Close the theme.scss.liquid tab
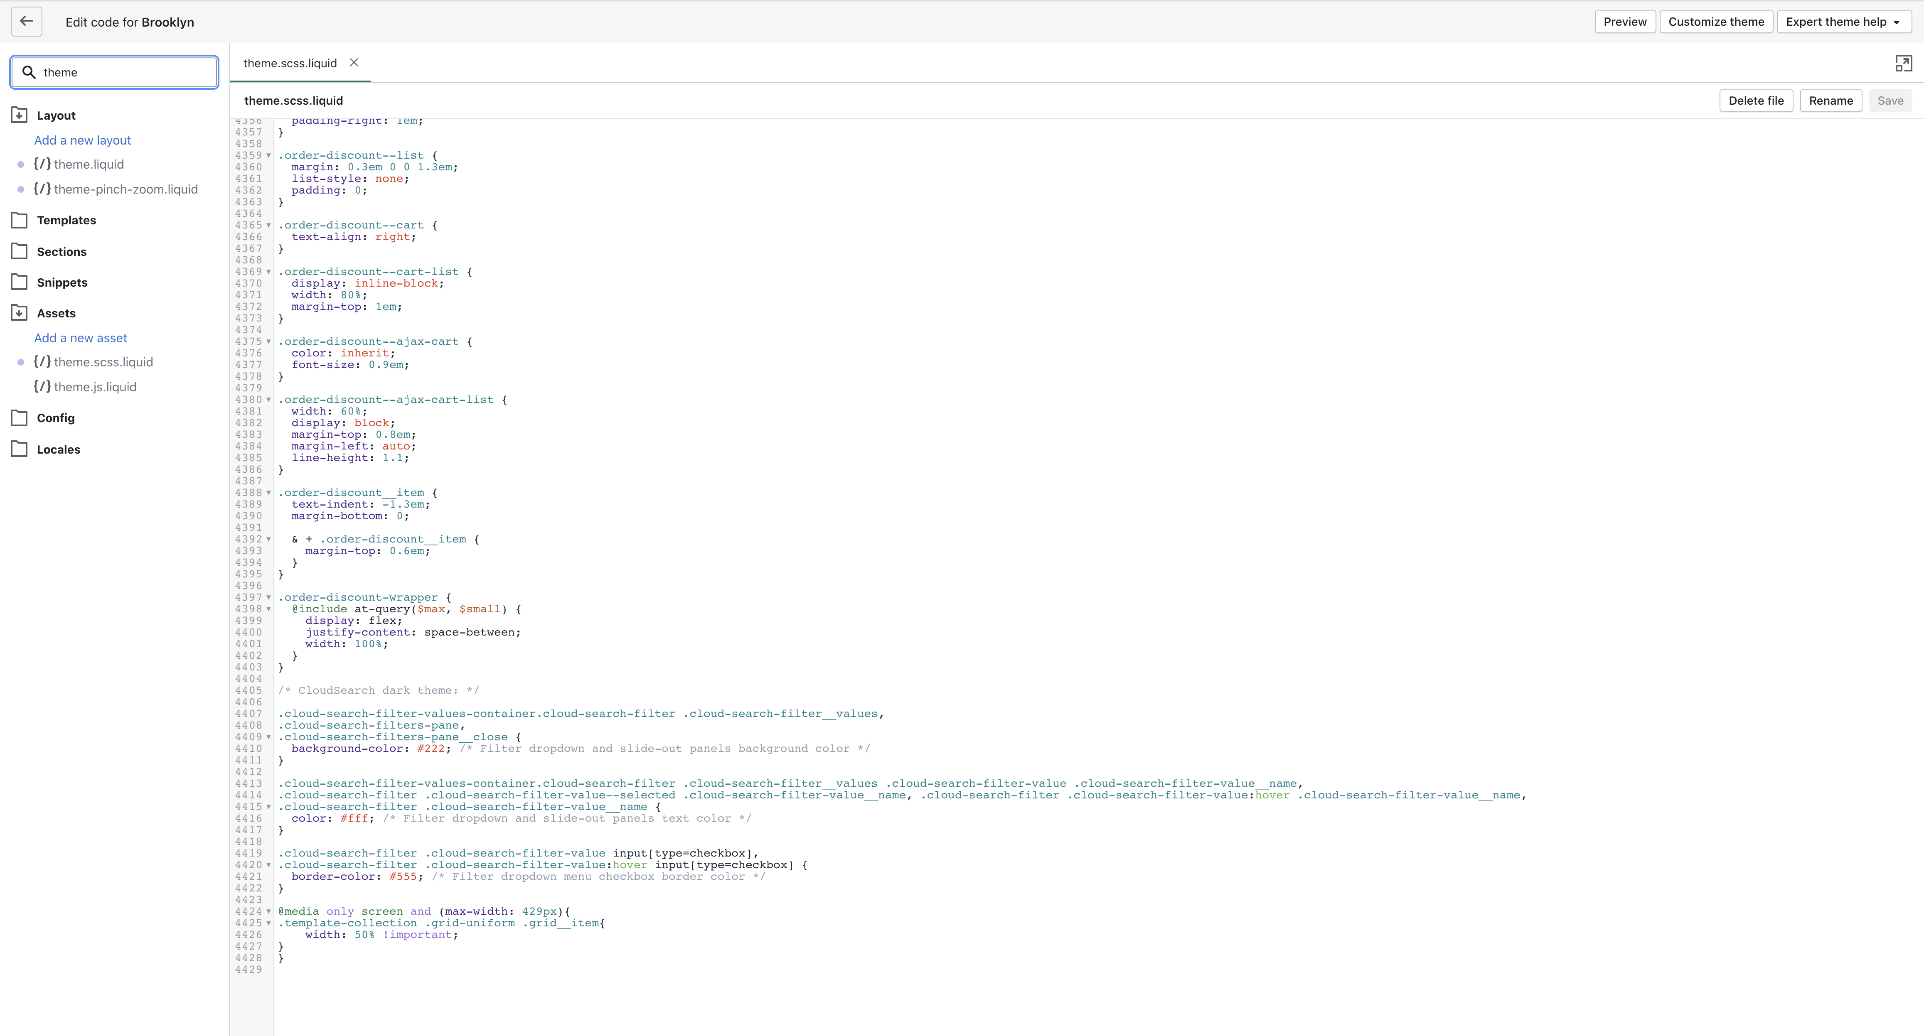Viewport: 1924px width, 1036px height. click(x=354, y=63)
